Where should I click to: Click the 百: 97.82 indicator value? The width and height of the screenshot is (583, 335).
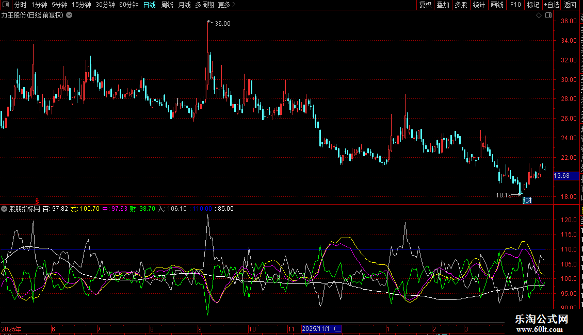tap(55, 209)
